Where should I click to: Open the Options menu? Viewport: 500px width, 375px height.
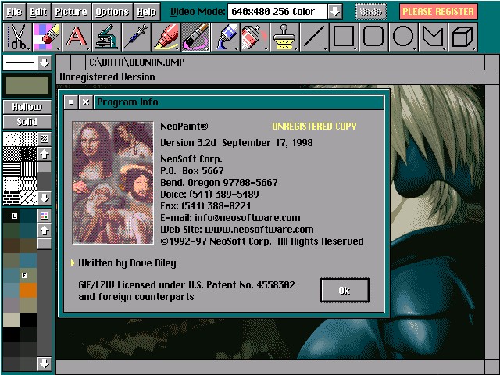tap(112, 12)
